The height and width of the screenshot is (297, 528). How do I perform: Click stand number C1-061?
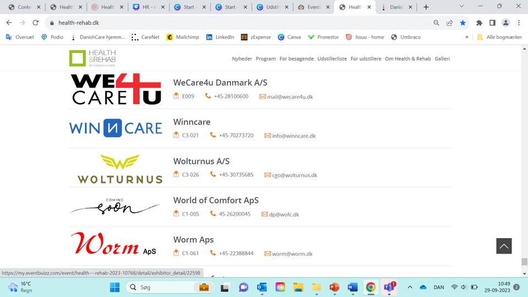click(190, 253)
